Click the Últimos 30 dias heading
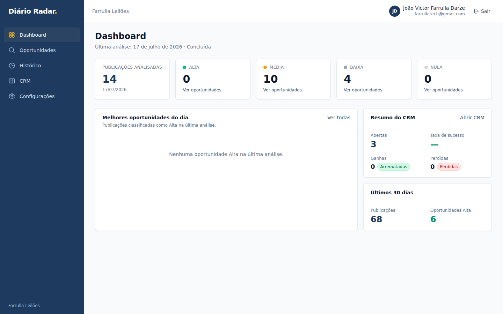503x314 pixels. [392, 193]
